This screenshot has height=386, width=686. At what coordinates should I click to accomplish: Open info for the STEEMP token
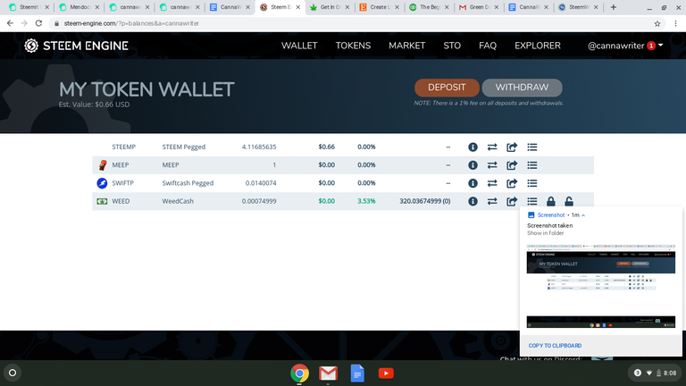point(473,147)
